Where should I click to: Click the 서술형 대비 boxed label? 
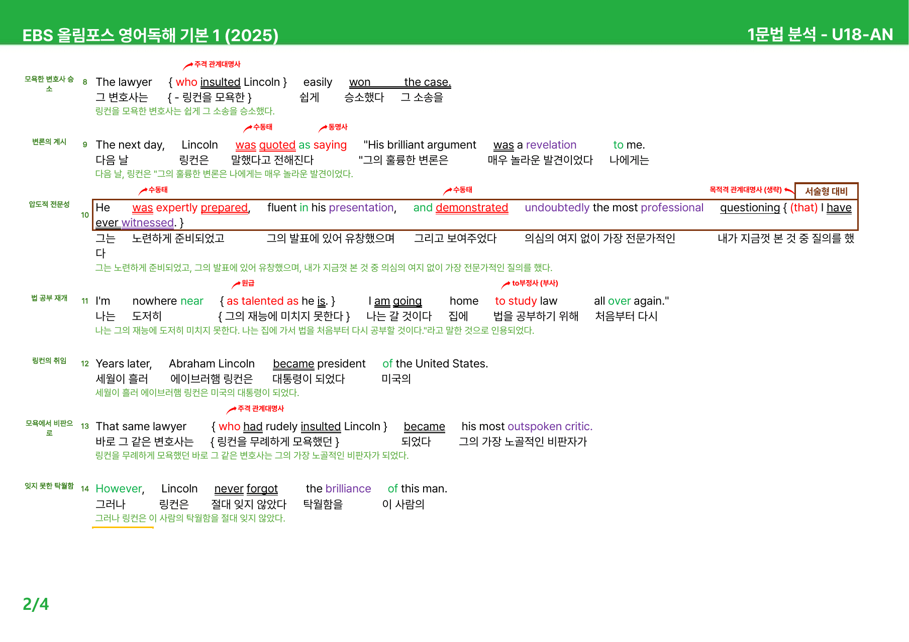pyautogui.click(x=826, y=191)
